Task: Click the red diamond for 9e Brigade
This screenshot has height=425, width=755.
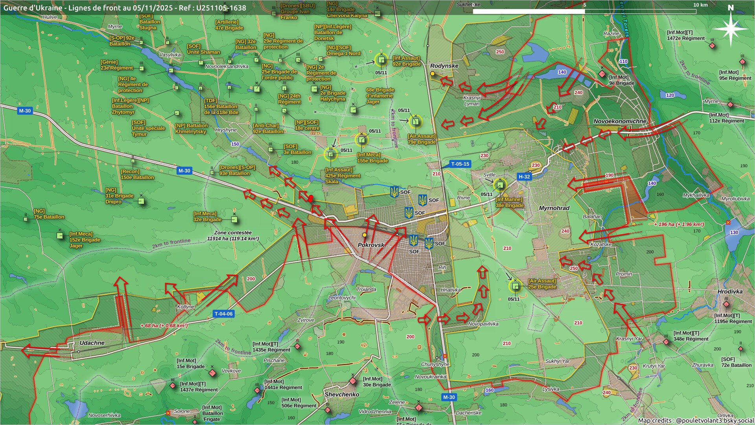Action: tap(602, 74)
